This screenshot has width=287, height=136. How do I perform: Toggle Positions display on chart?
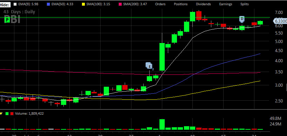[x=181, y=4]
